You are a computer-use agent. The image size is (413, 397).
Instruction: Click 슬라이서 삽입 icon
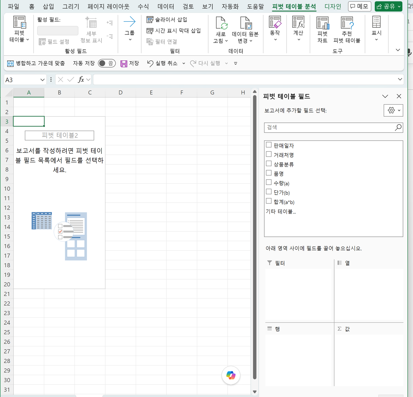point(150,20)
